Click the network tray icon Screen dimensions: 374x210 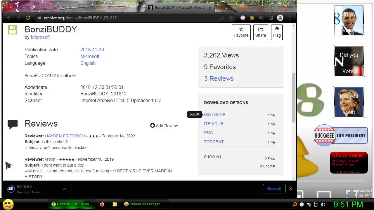(x=316, y=204)
